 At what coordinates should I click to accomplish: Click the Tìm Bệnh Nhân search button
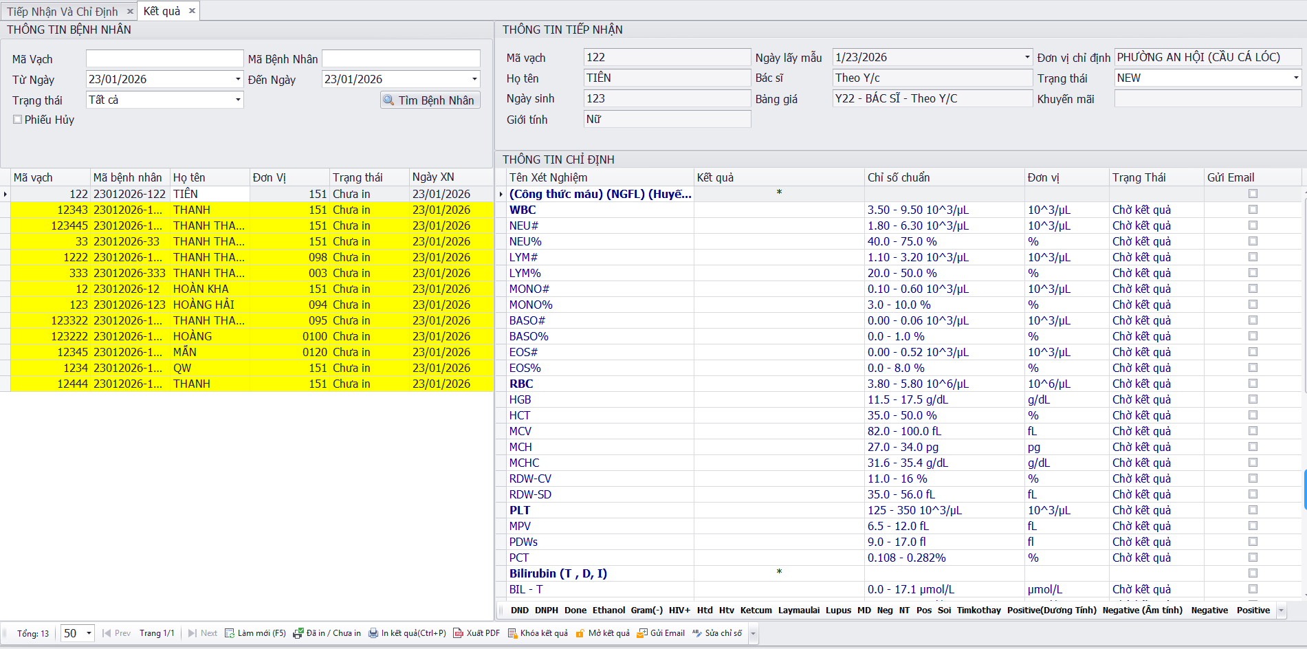click(430, 100)
